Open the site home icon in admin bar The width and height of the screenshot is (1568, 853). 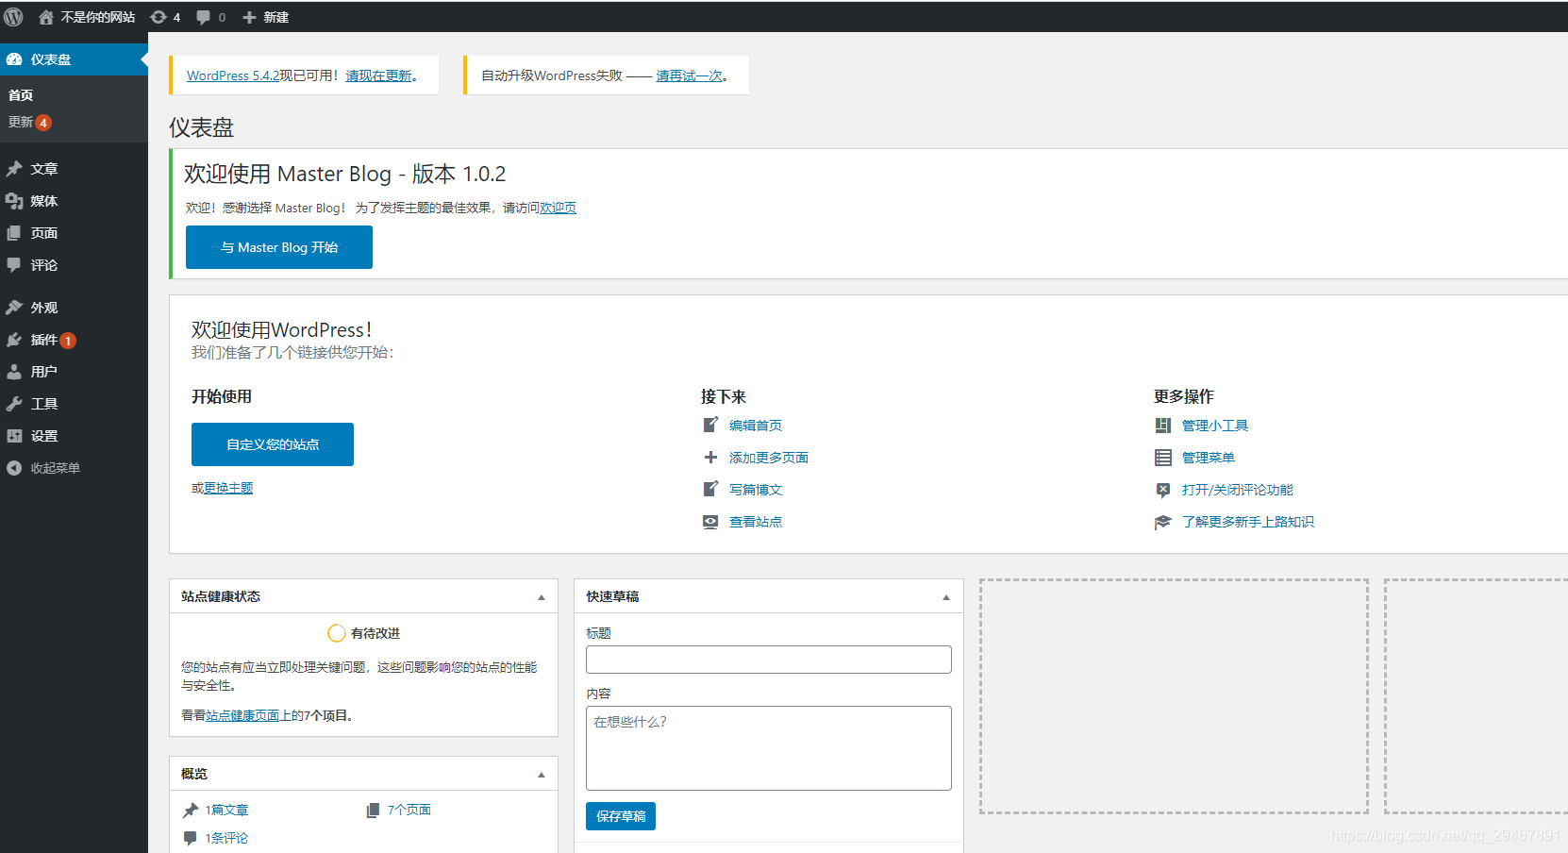[x=45, y=17]
